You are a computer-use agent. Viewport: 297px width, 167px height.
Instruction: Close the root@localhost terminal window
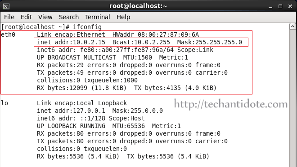[290, 6]
